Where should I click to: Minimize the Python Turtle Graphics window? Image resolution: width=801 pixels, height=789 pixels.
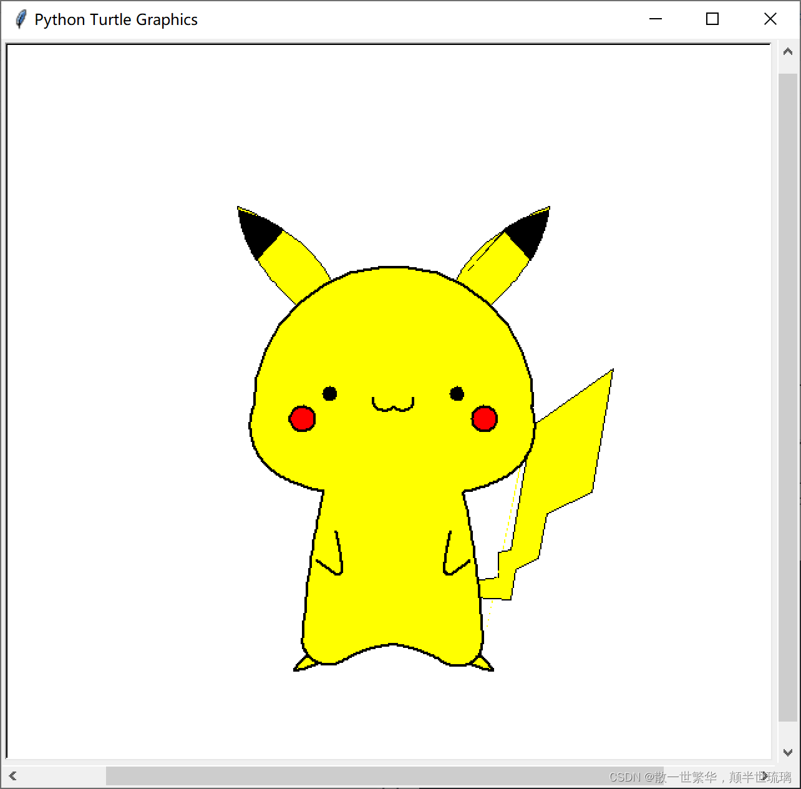click(655, 19)
